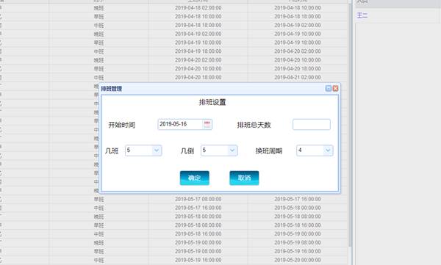Open the calendar picker for 开始时间

coord(207,124)
